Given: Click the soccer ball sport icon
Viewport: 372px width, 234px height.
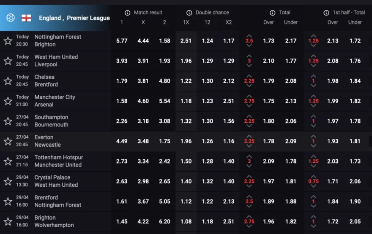Looking at the screenshot, I should point(11,18).
